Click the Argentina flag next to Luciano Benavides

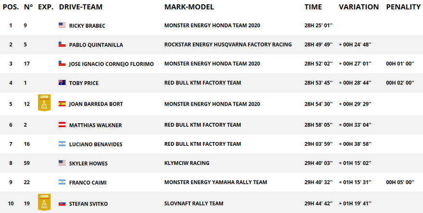(x=62, y=144)
